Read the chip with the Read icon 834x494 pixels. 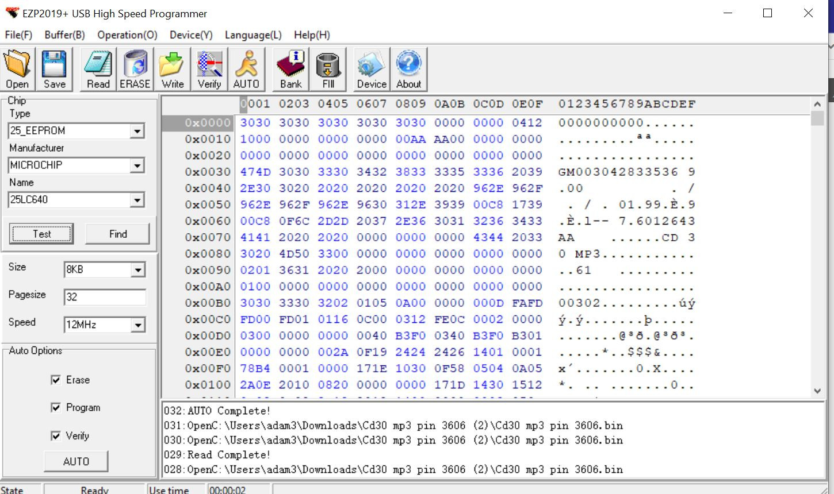pos(97,69)
